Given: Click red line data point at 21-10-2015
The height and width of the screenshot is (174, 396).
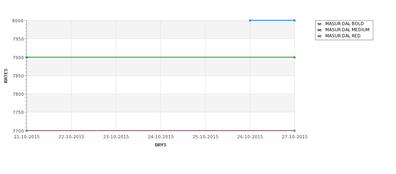Looking at the screenshot, I should click(27, 131).
